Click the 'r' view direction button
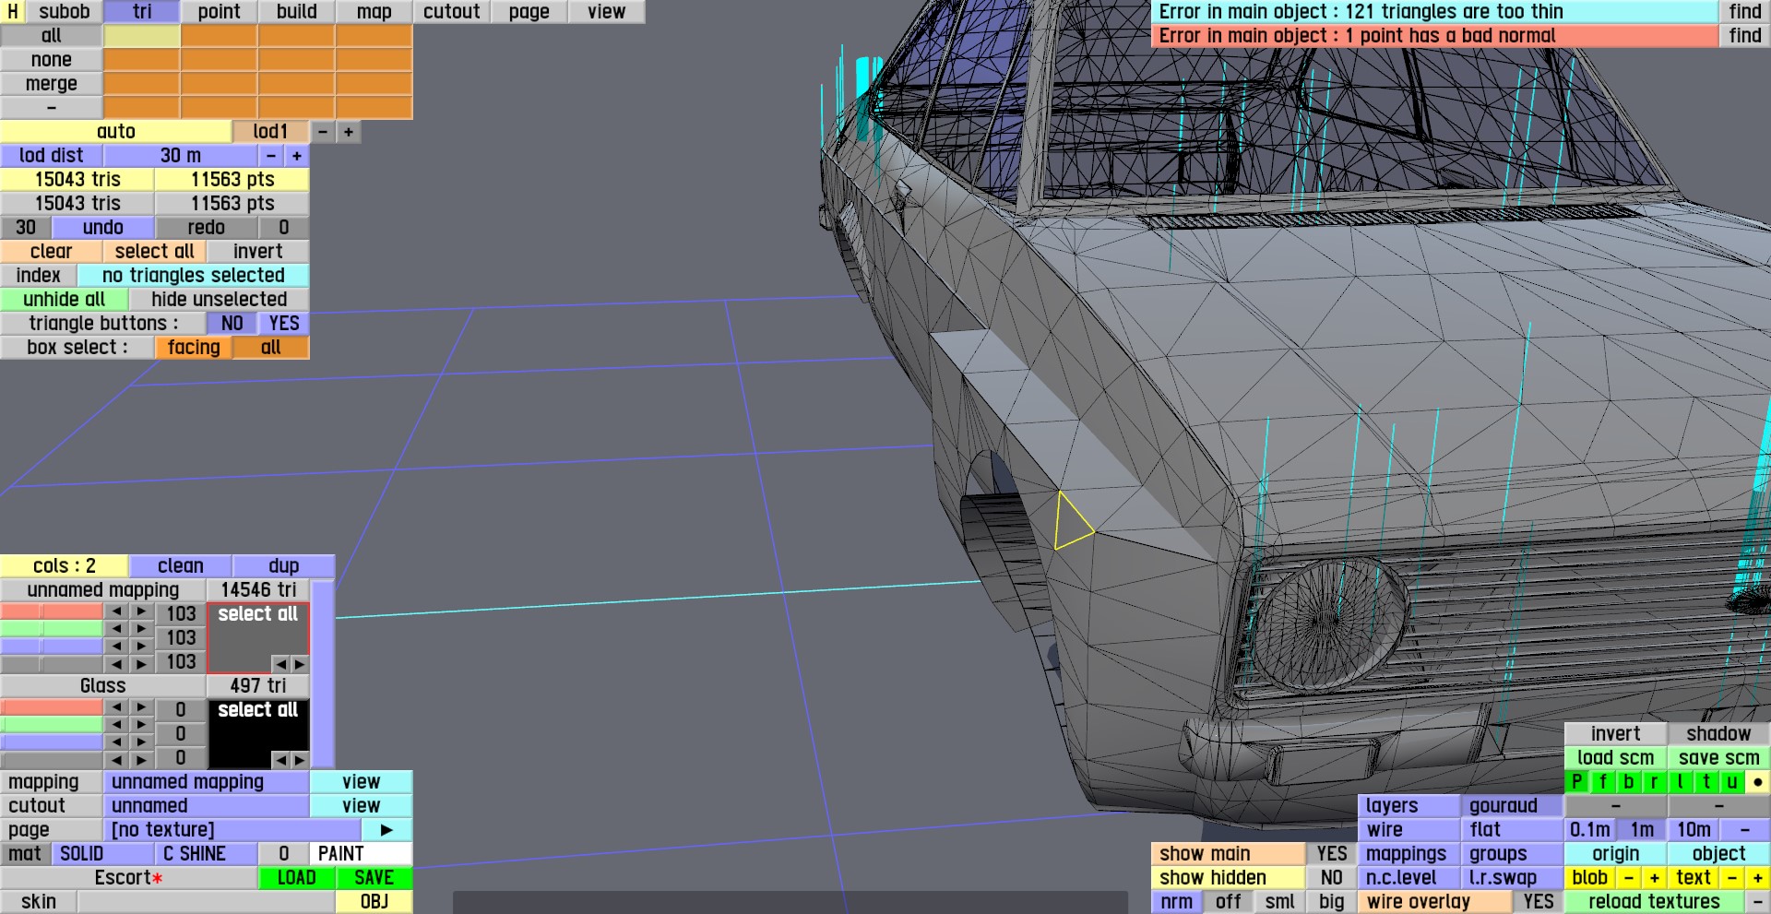1771x914 pixels. point(1655,782)
